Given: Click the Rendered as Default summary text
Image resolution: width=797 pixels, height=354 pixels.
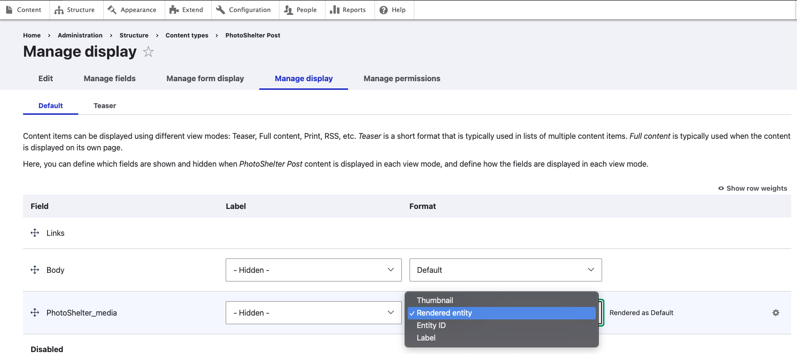Looking at the screenshot, I should pos(641,313).
